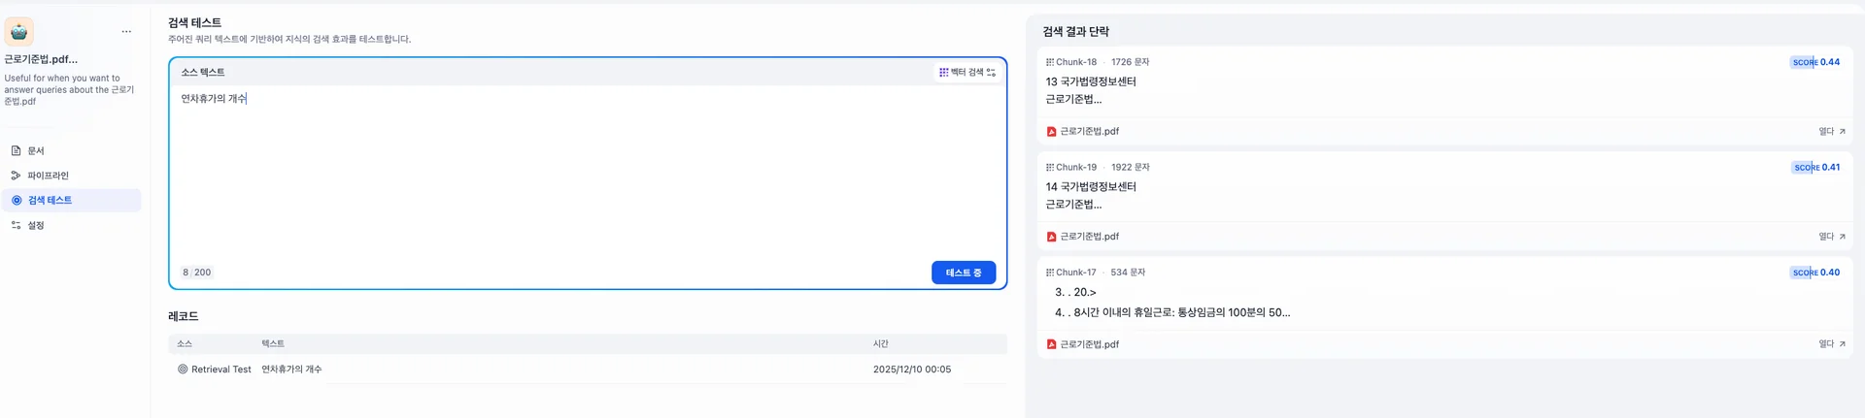
Task: Click the PDF file icon under Chunk-18
Action: click(1051, 132)
